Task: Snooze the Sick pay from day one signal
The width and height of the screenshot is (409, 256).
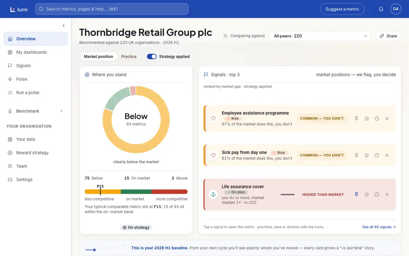Action: coord(376,155)
